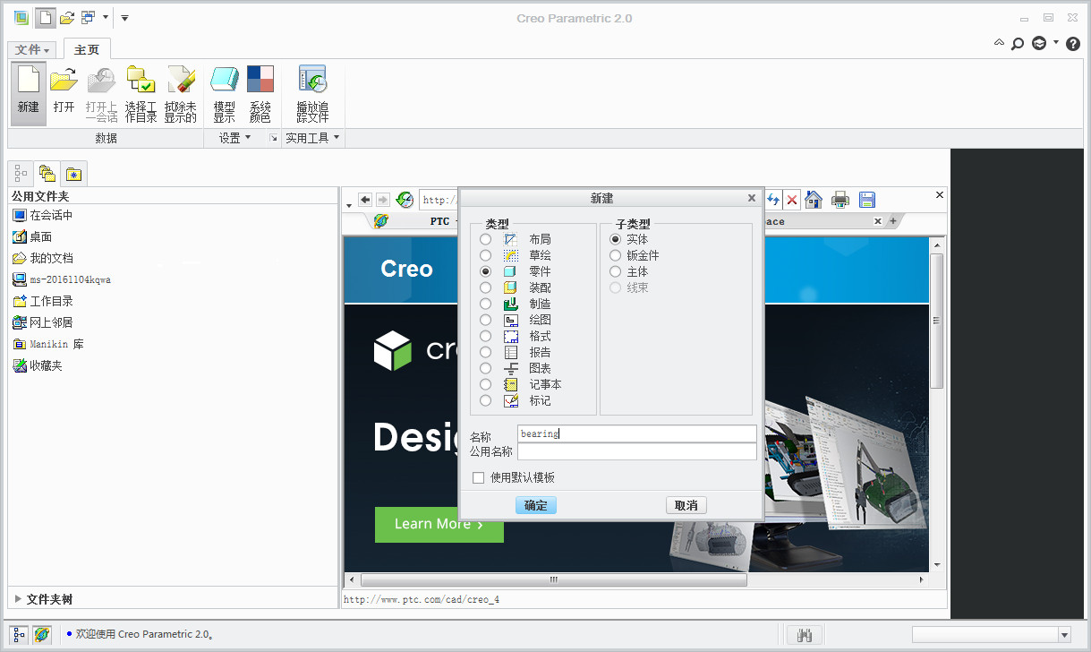The width and height of the screenshot is (1091, 652).
Task: Click the command search magnifier icon
Action: click(x=1018, y=43)
